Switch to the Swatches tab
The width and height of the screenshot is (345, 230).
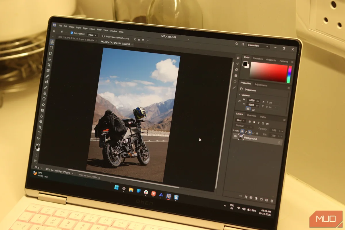[x=258, y=59]
